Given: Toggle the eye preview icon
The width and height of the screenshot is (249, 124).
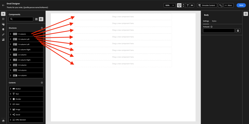Looking at the screenshot, I should 192,5.
